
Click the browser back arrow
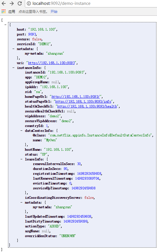point(3,3)
